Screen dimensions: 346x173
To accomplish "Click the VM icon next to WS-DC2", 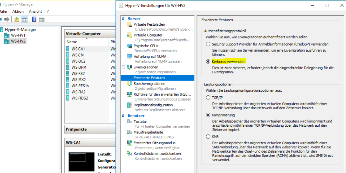I will coord(68,61).
